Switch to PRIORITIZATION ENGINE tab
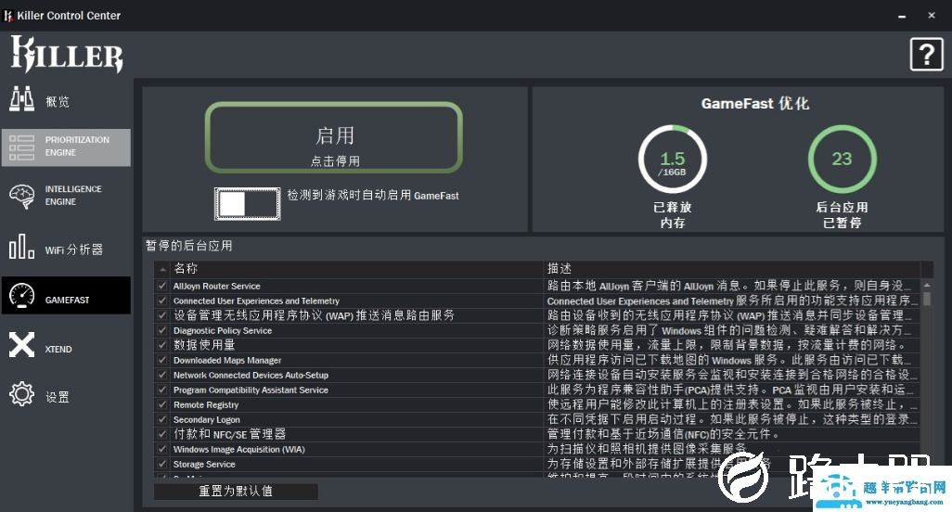Screen dimensions: 952x512 coord(66,147)
